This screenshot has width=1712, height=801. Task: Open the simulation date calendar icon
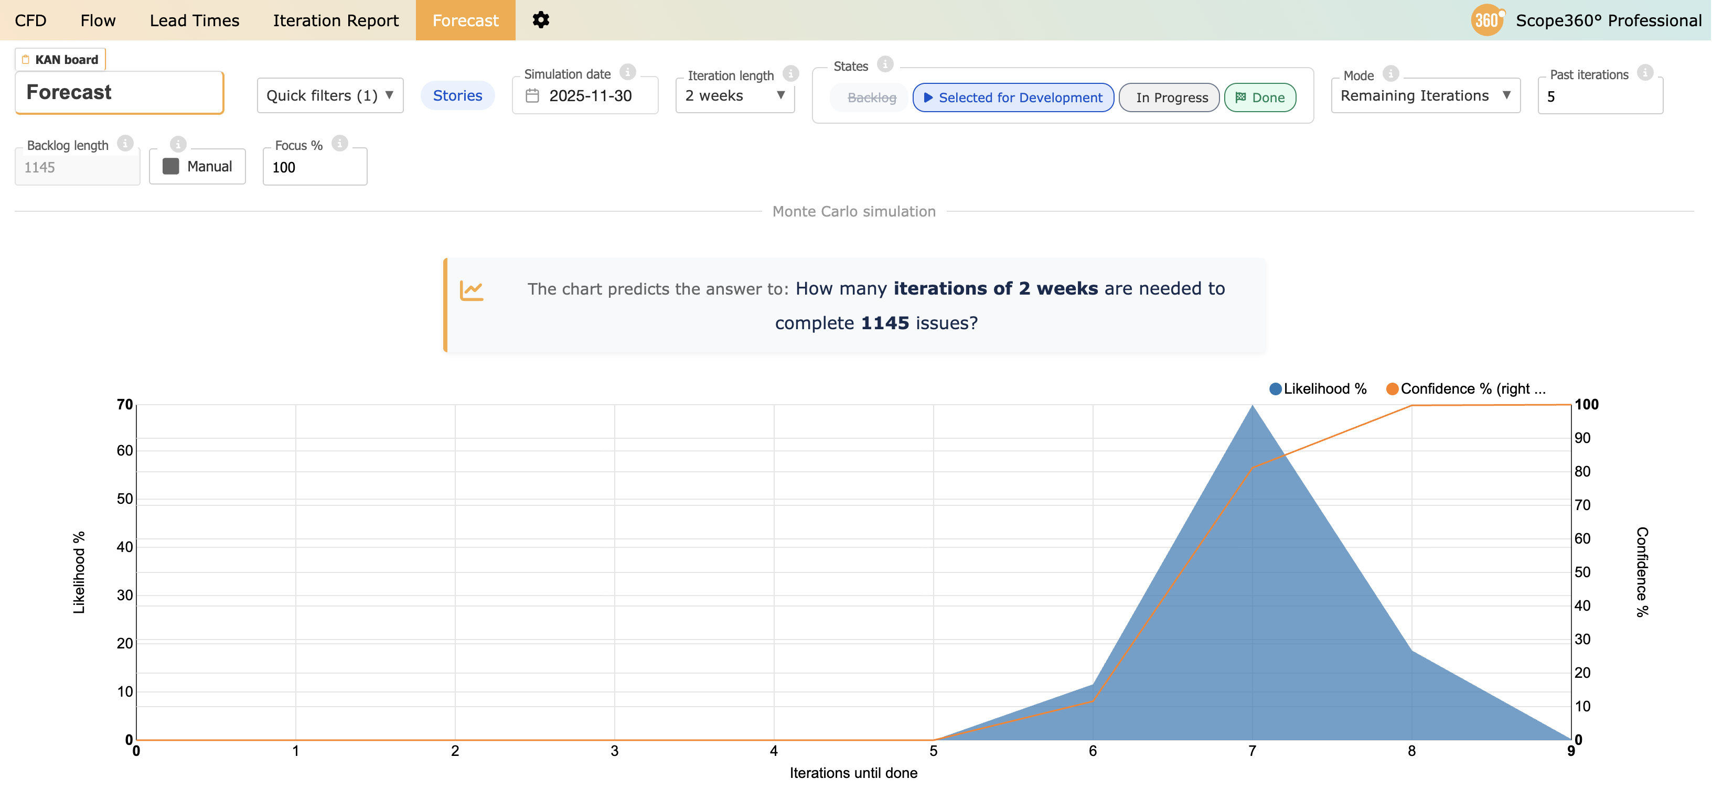tap(532, 95)
